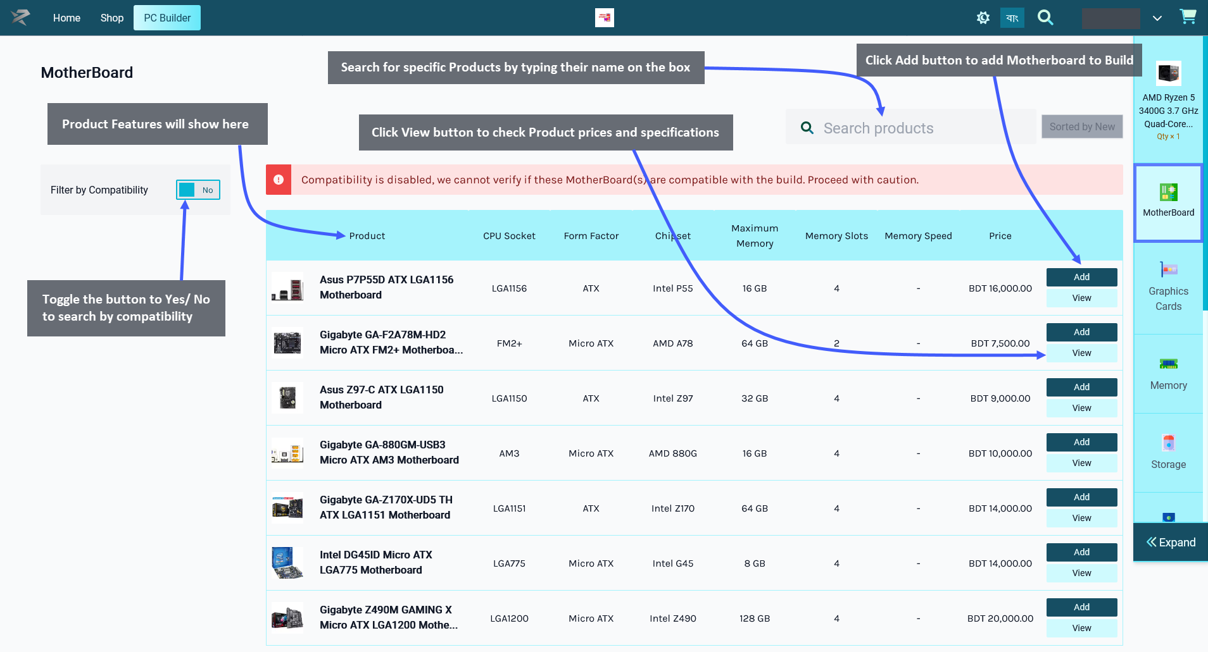Click Asus Z97-C product thumbnail
Viewport: 1208px width, 652px height.
287,398
